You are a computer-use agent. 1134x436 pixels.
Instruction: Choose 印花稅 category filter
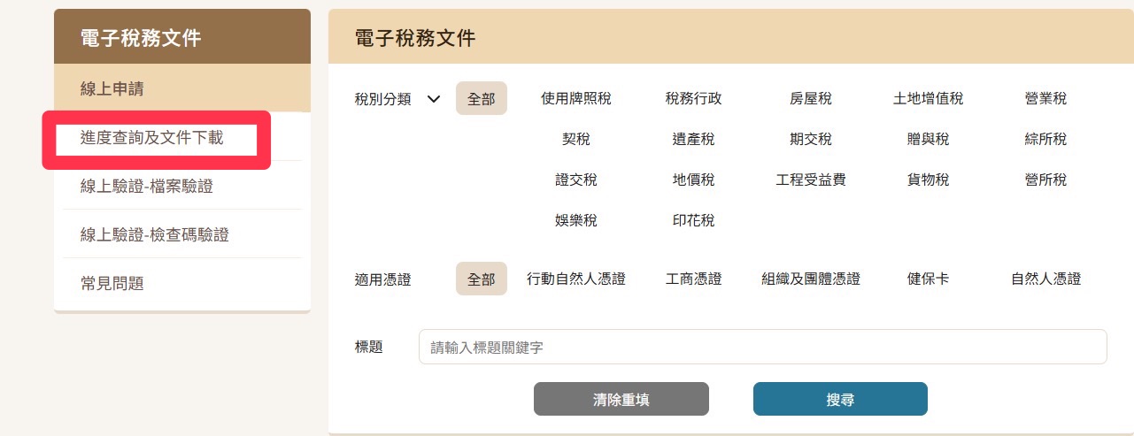coord(693,221)
